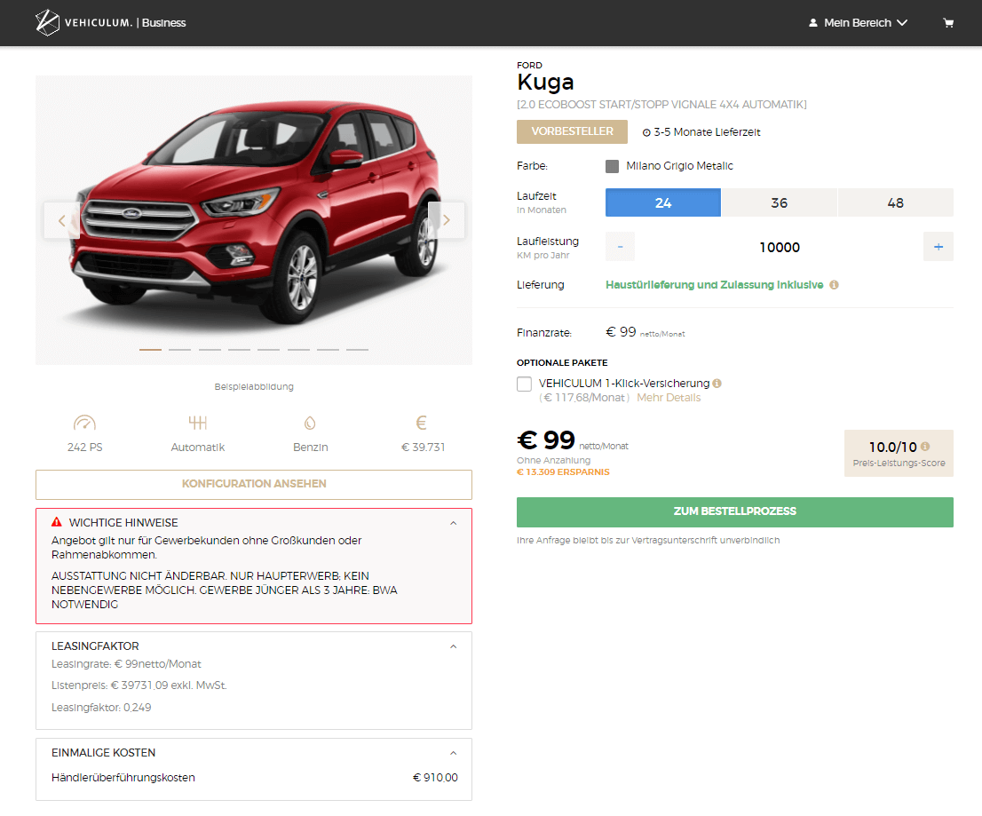Jump to fourth carousel image indicator
Screen dimensions: 982x816
tap(239, 350)
